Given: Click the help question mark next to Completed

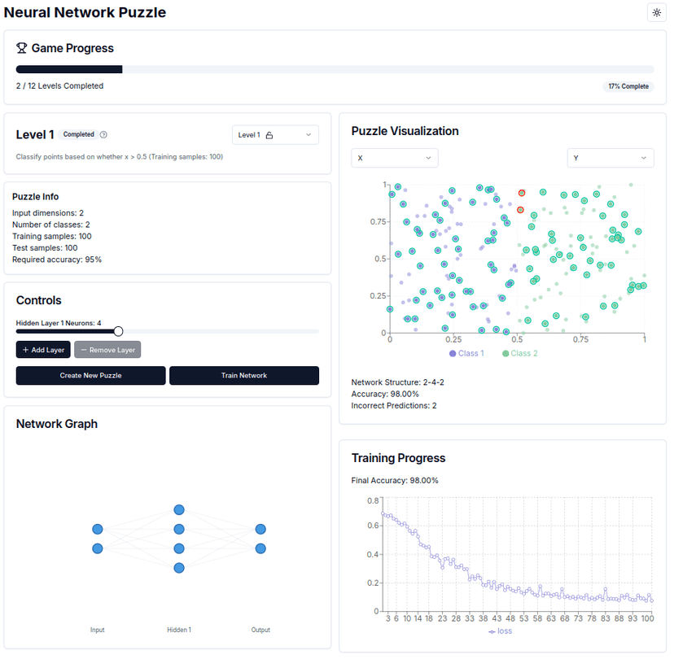Looking at the screenshot, I should 103,135.
